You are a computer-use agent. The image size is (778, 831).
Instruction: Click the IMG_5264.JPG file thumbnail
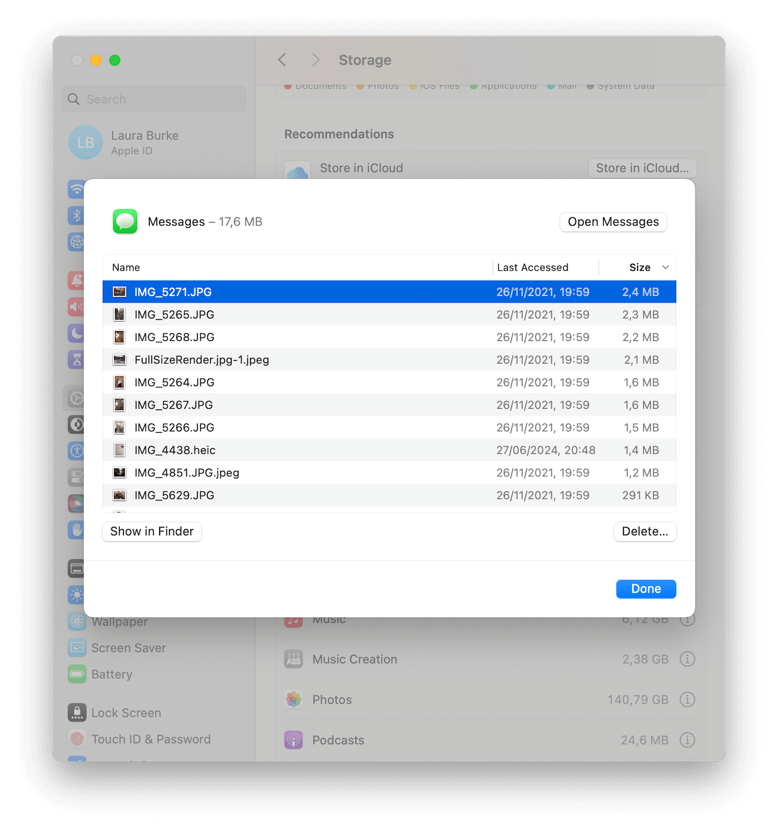[x=120, y=382]
